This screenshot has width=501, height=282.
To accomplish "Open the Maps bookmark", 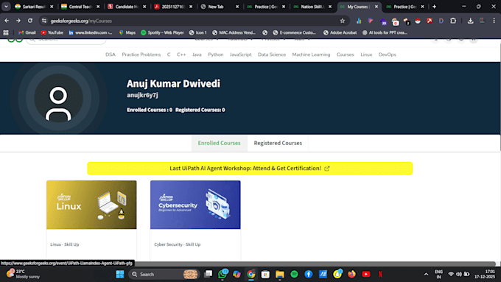I will [x=127, y=32].
